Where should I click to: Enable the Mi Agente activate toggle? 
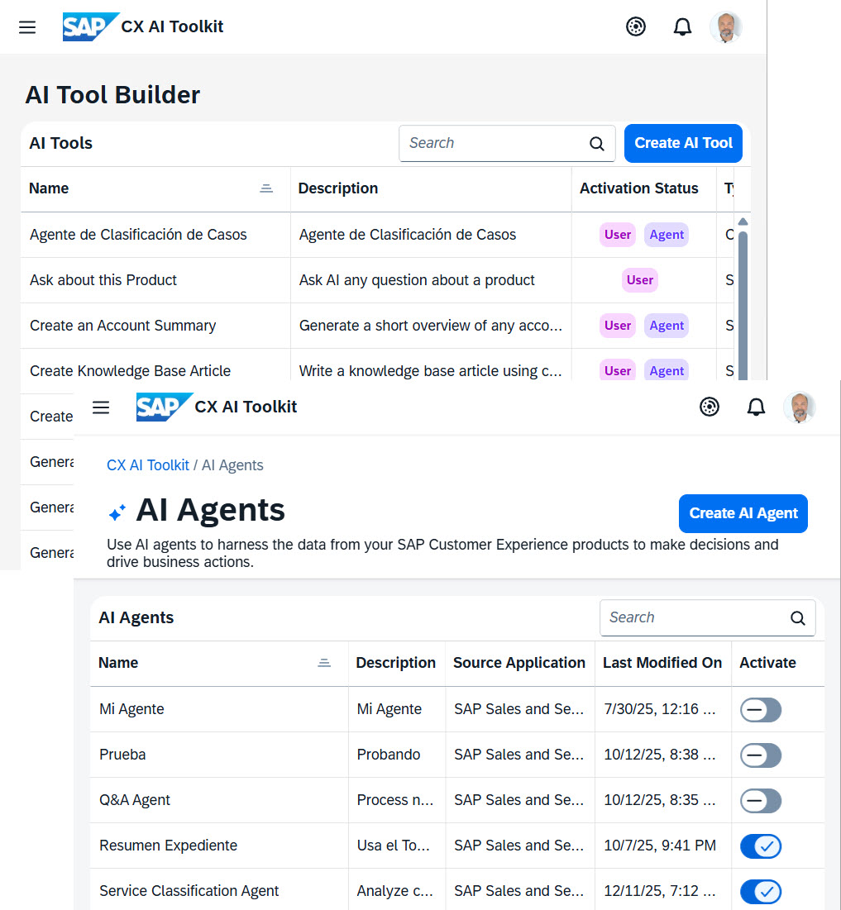[760, 710]
